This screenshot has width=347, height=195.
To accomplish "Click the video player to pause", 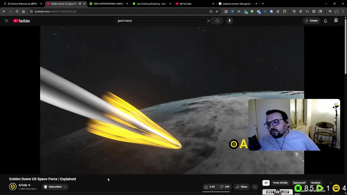I will (x=172, y=100).
